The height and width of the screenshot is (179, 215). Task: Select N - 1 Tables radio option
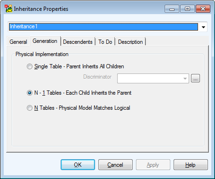(79, 93)
